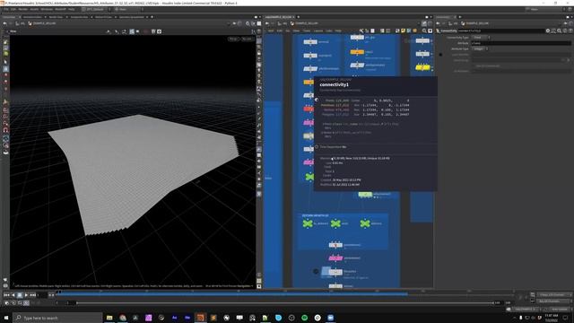Open the Connectivity Type dropdown
This screenshot has width=574, height=323.
pos(481,38)
